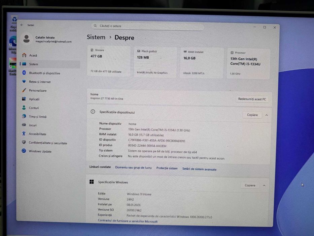Click the Ediție value Windows 11 Home
This screenshot has height=236, width=314.
tap(139, 194)
